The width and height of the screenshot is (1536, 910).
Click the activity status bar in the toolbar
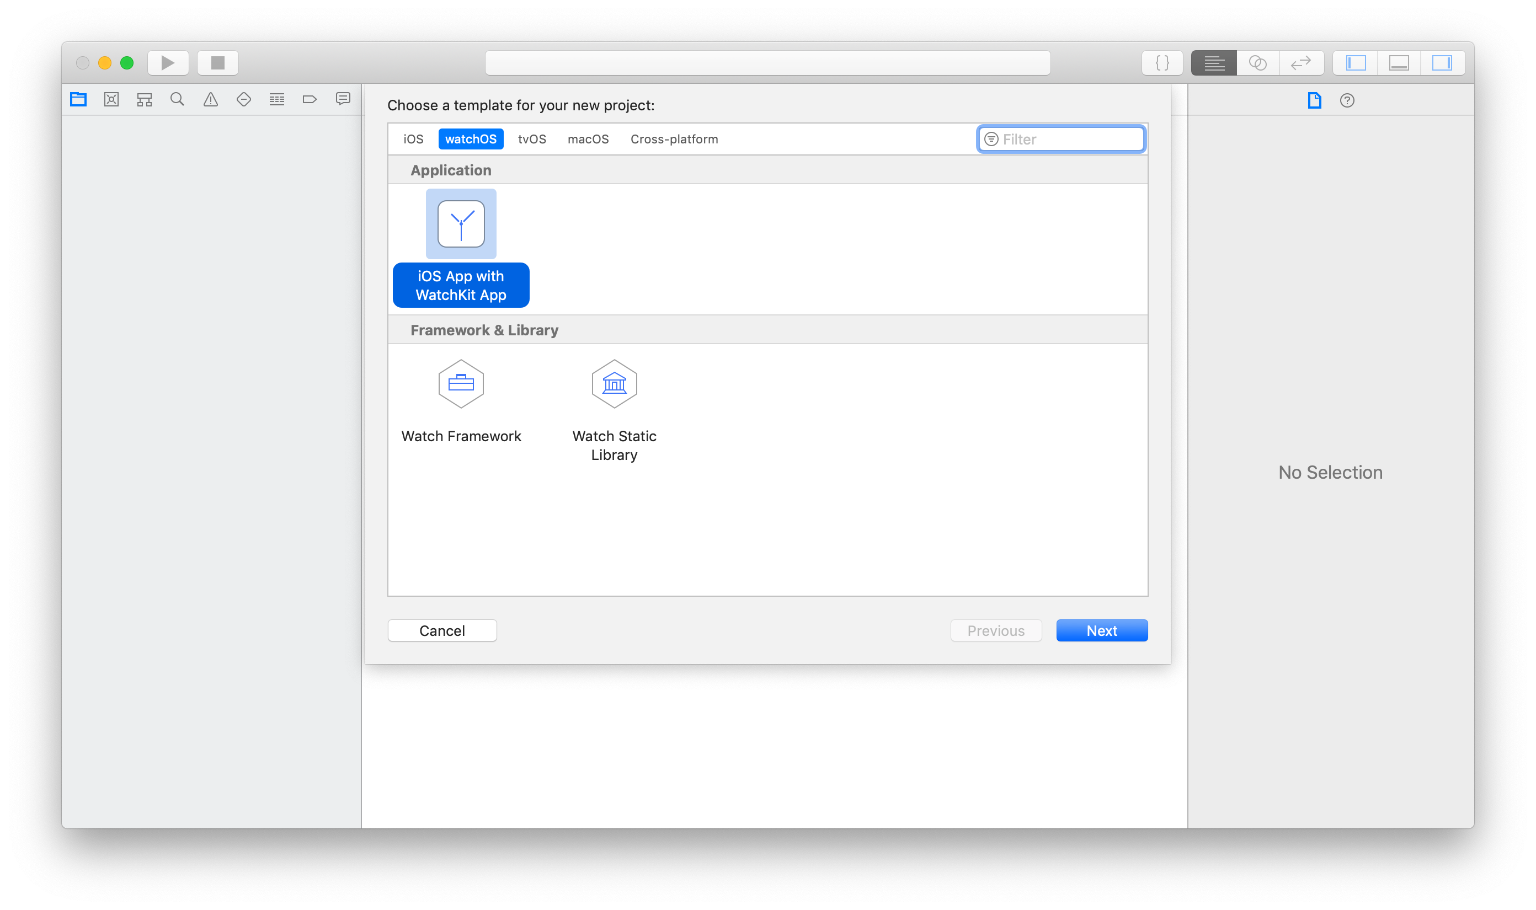[767, 62]
